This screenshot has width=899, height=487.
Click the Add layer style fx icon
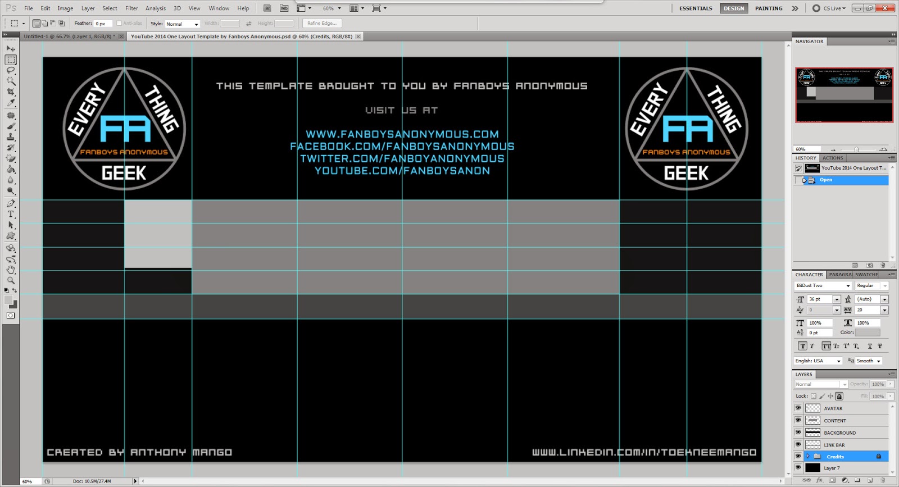(819, 480)
